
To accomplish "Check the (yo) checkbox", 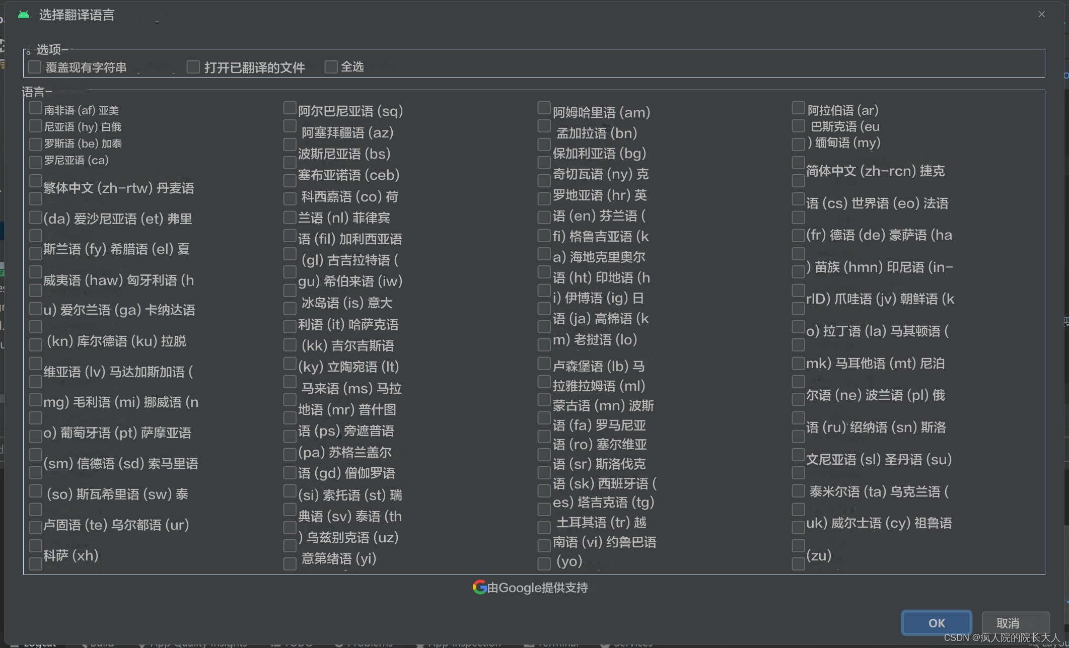I will click(x=544, y=563).
